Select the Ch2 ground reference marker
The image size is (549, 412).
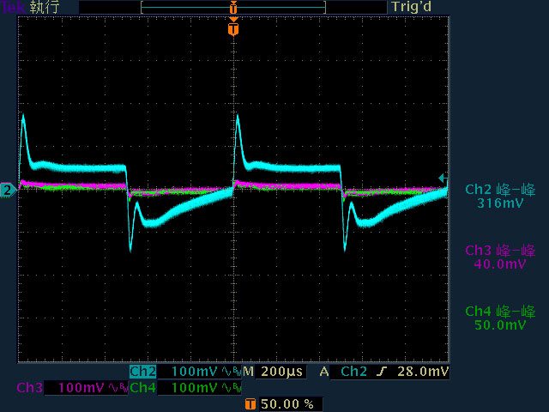[x=7, y=190]
